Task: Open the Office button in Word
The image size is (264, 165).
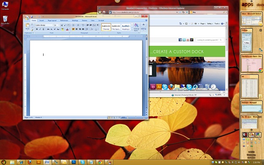Action: (26, 18)
